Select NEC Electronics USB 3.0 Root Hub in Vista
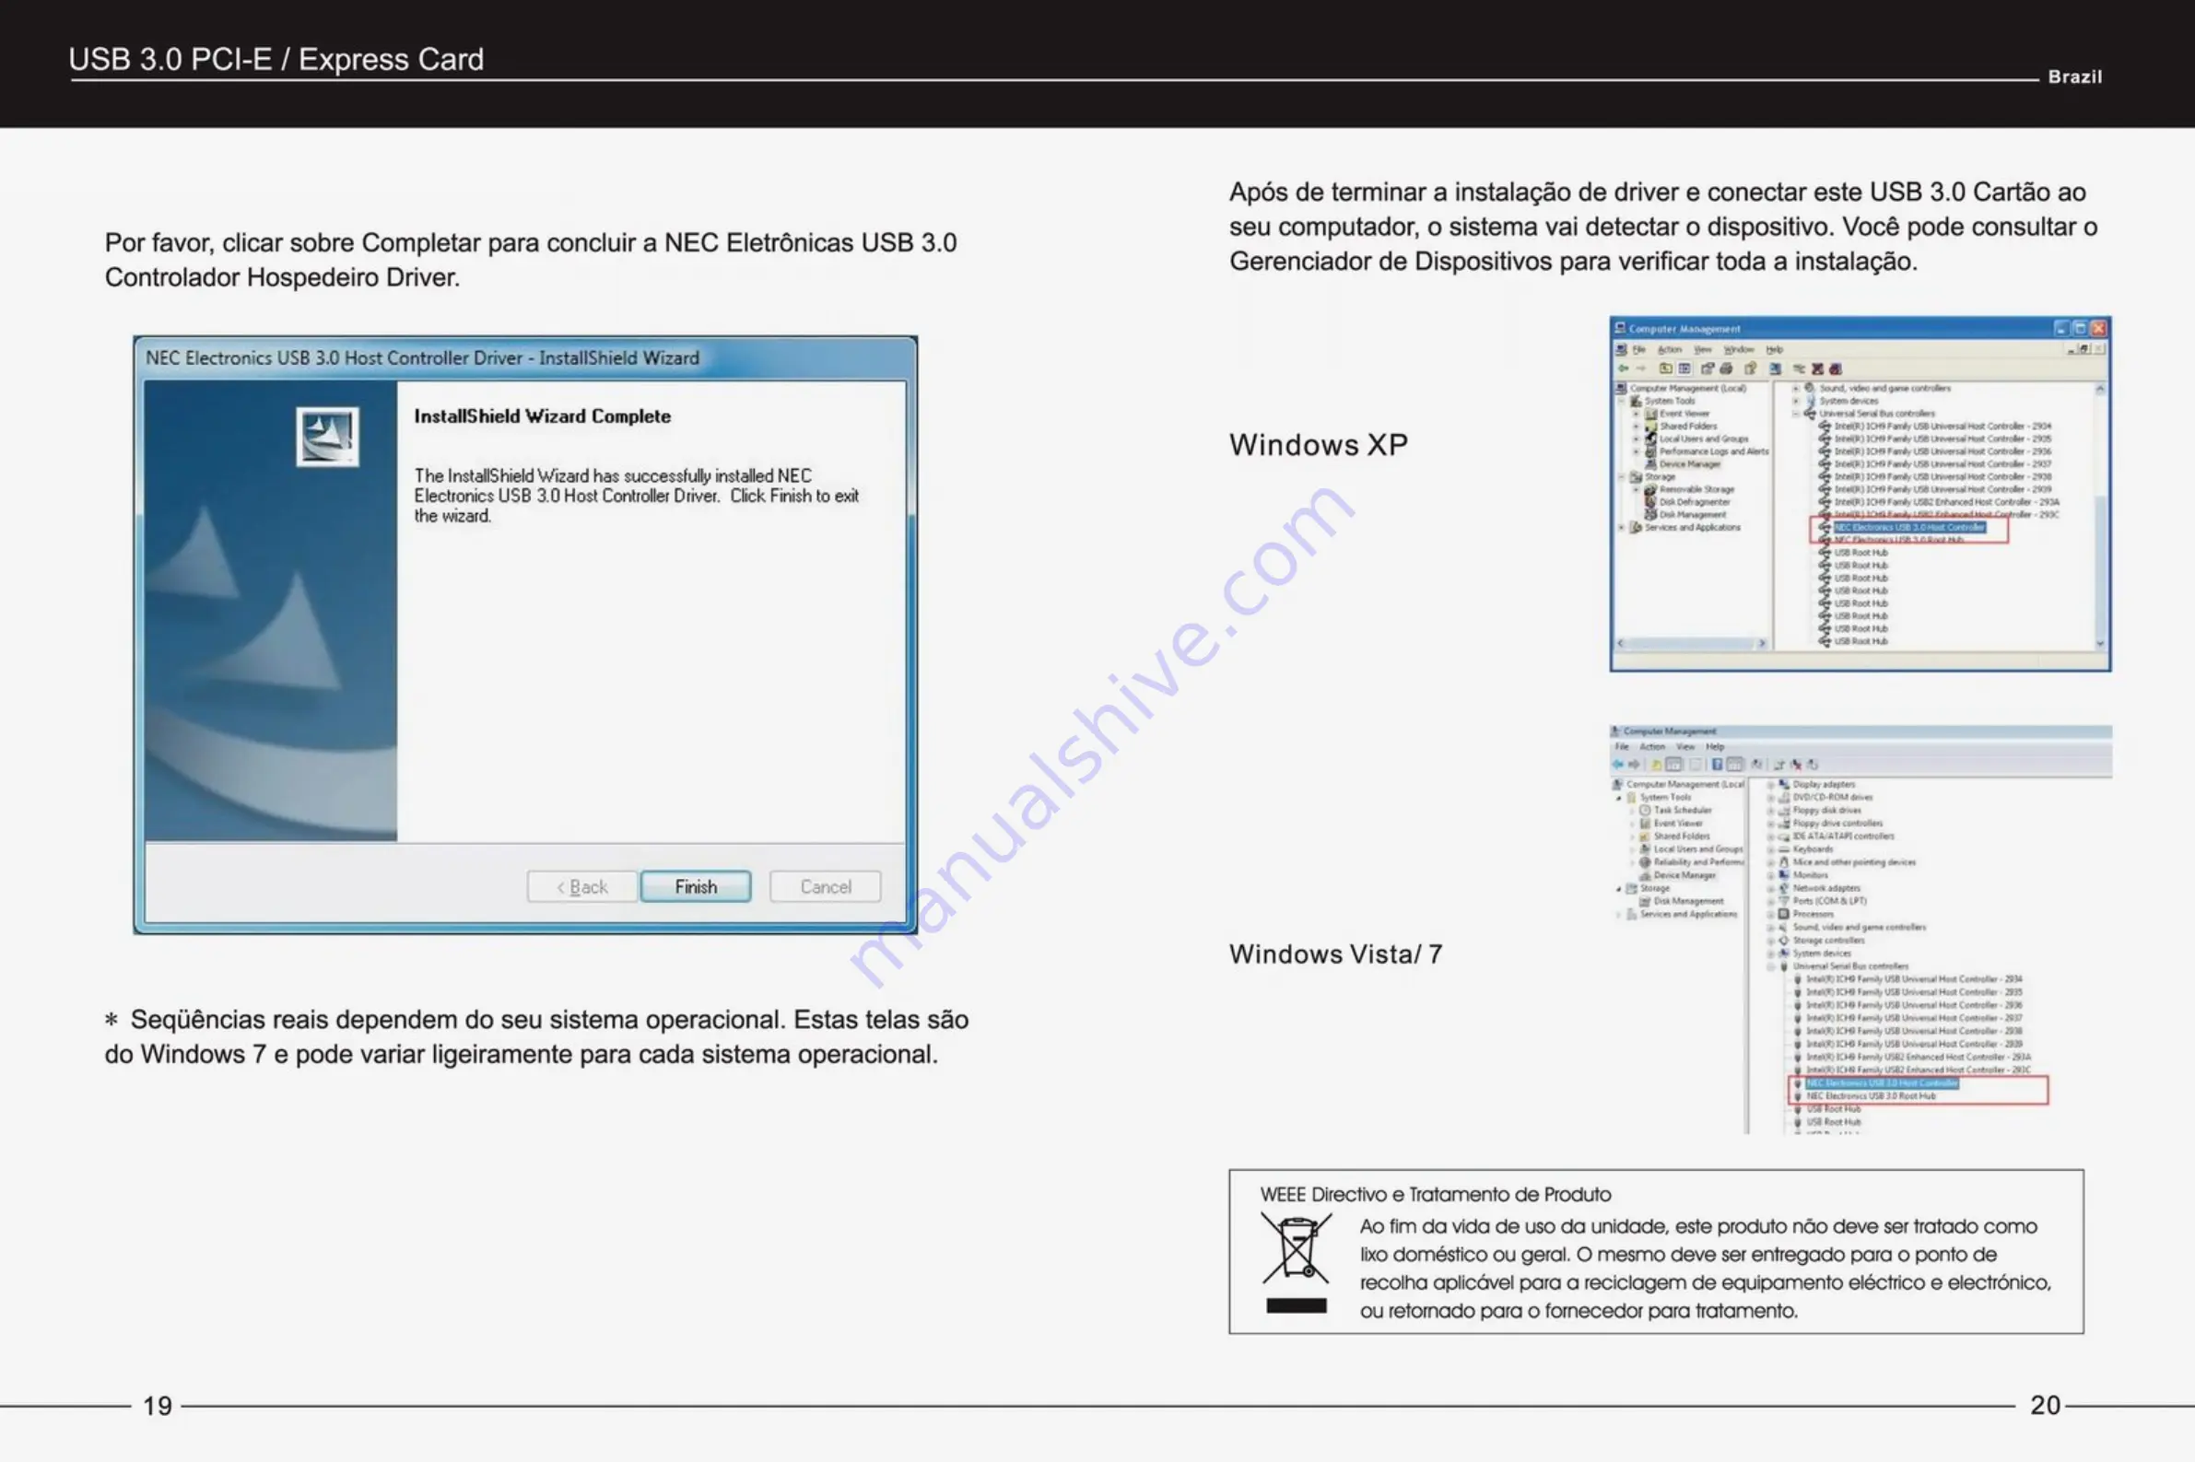This screenshot has width=2195, height=1462. 1871,1096
